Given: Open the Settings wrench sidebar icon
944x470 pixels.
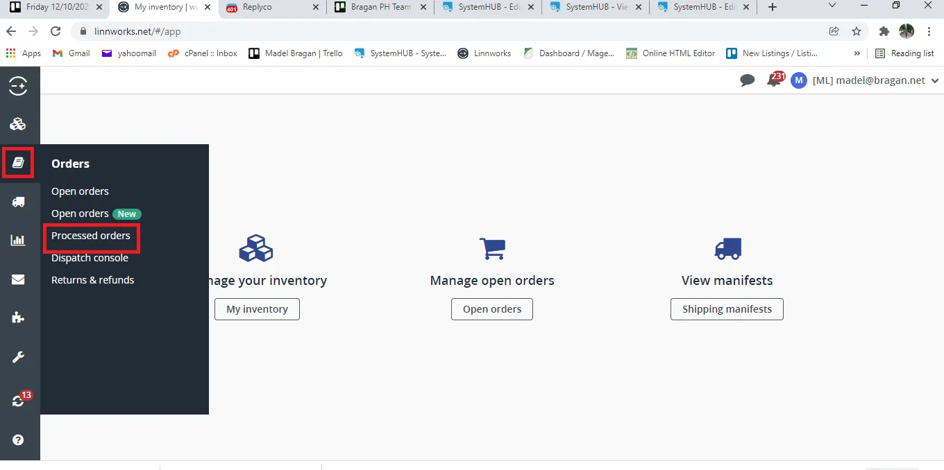Looking at the screenshot, I should [18, 358].
